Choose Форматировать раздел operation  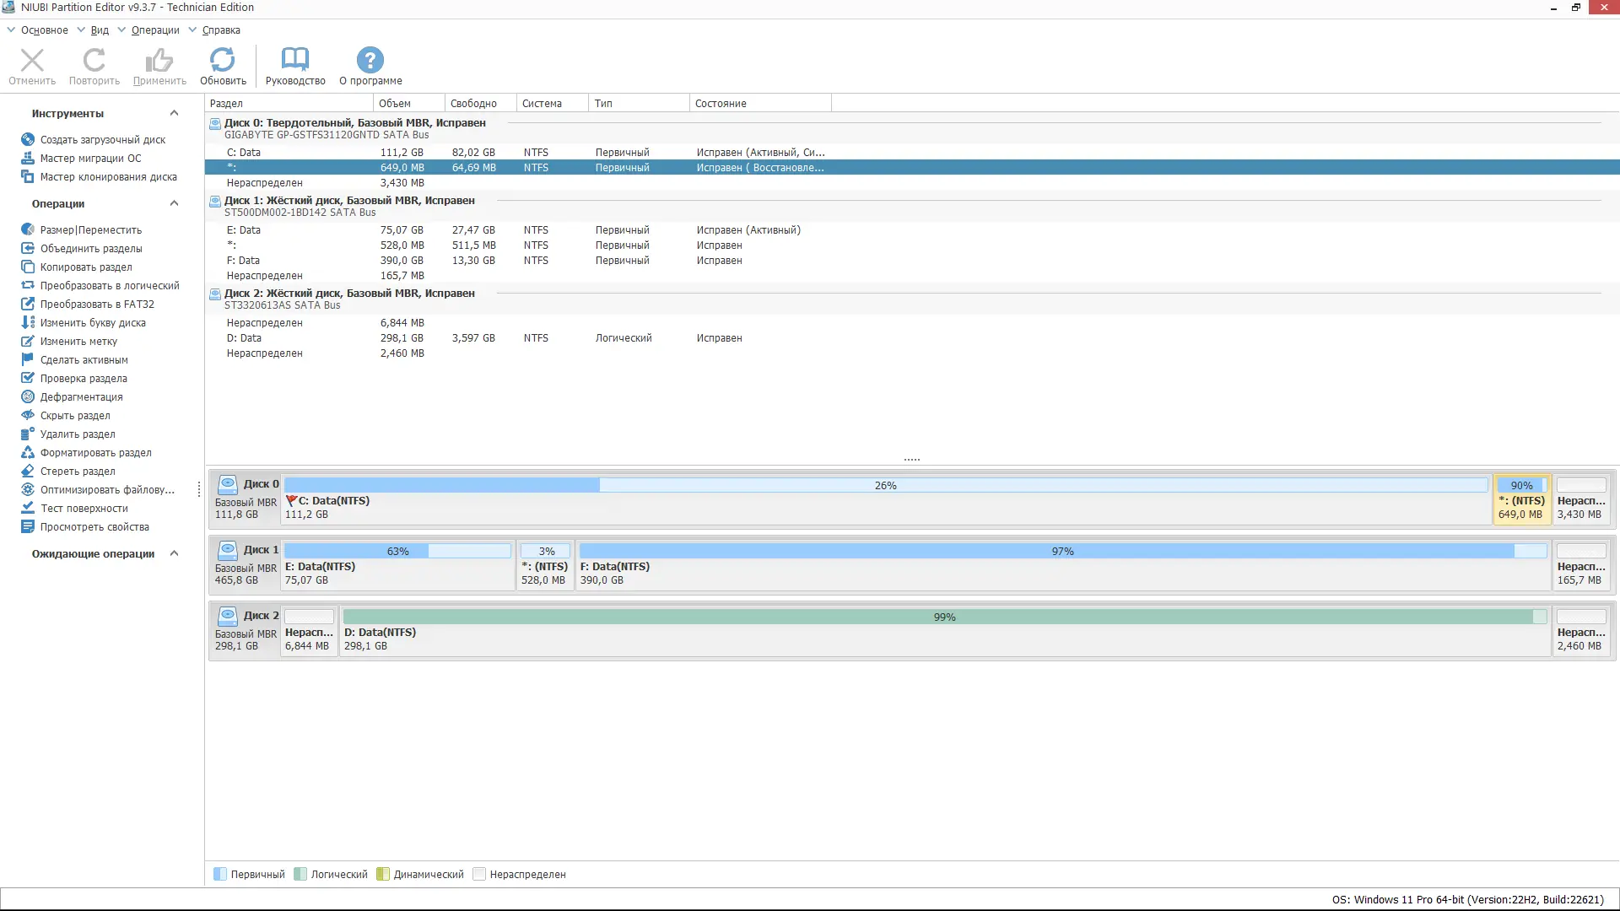click(x=95, y=452)
